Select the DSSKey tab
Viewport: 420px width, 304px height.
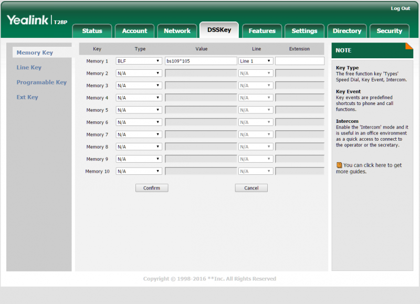pyautogui.click(x=219, y=30)
